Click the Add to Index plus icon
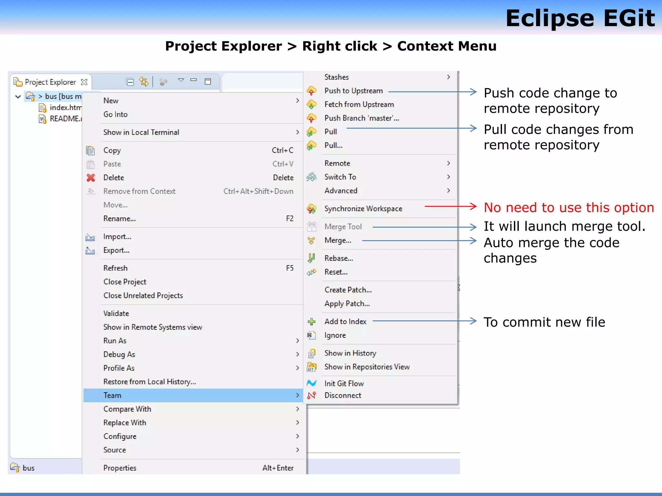662x496 pixels. pyautogui.click(x=311, y=321)
